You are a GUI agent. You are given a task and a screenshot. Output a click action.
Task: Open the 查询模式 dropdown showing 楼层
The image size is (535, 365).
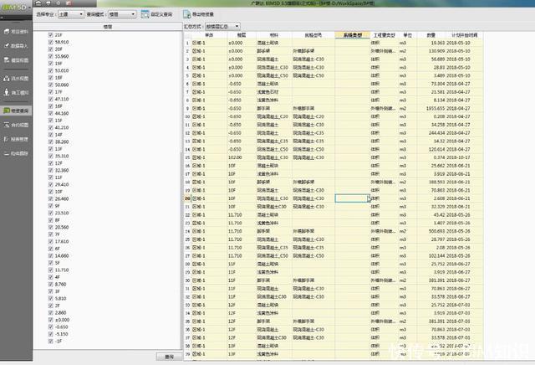coord(124,14)
